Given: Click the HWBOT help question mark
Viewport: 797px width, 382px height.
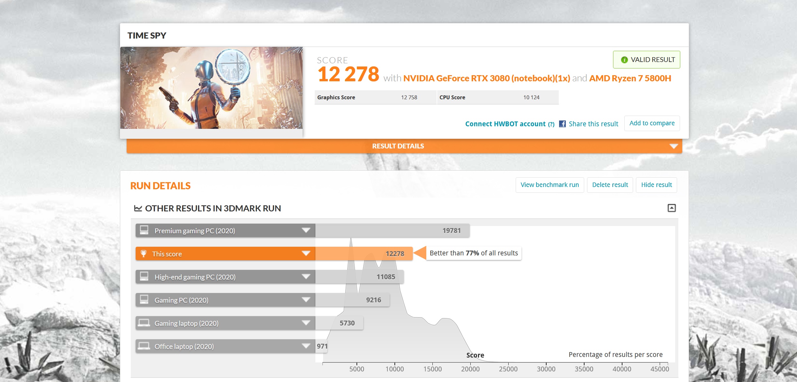Looking at the screenshot, I should click(551, 124).
